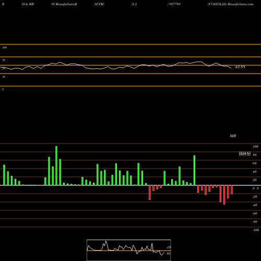
Task: Click the 'MR' panel label
Action: coord(233,136)
